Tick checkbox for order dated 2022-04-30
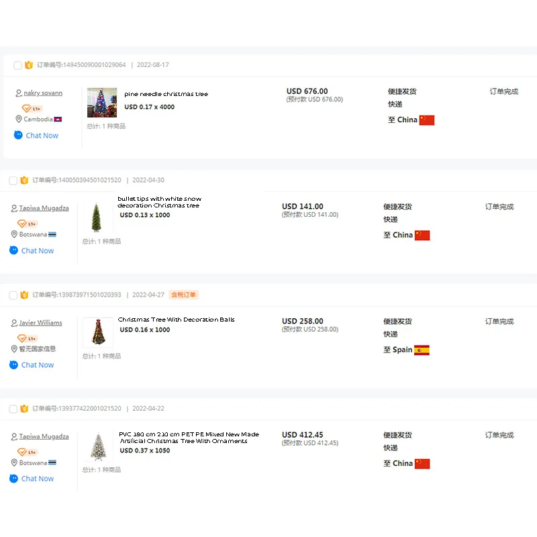The width and height of the screenshot is (537, 537). (13, 181)
